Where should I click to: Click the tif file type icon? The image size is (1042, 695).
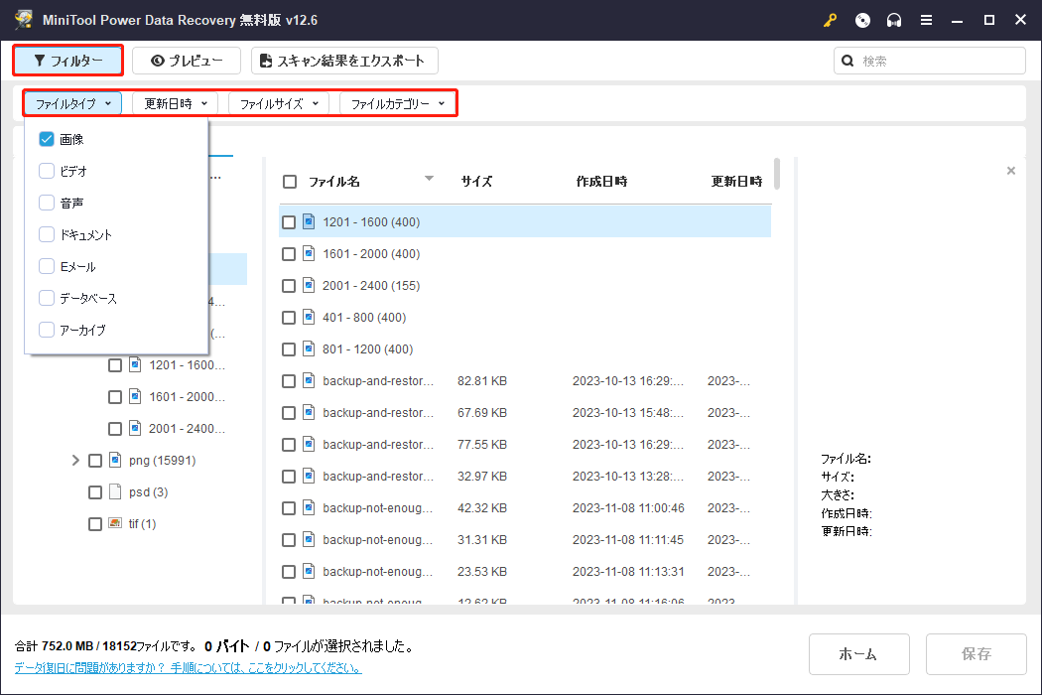point(115,523)
